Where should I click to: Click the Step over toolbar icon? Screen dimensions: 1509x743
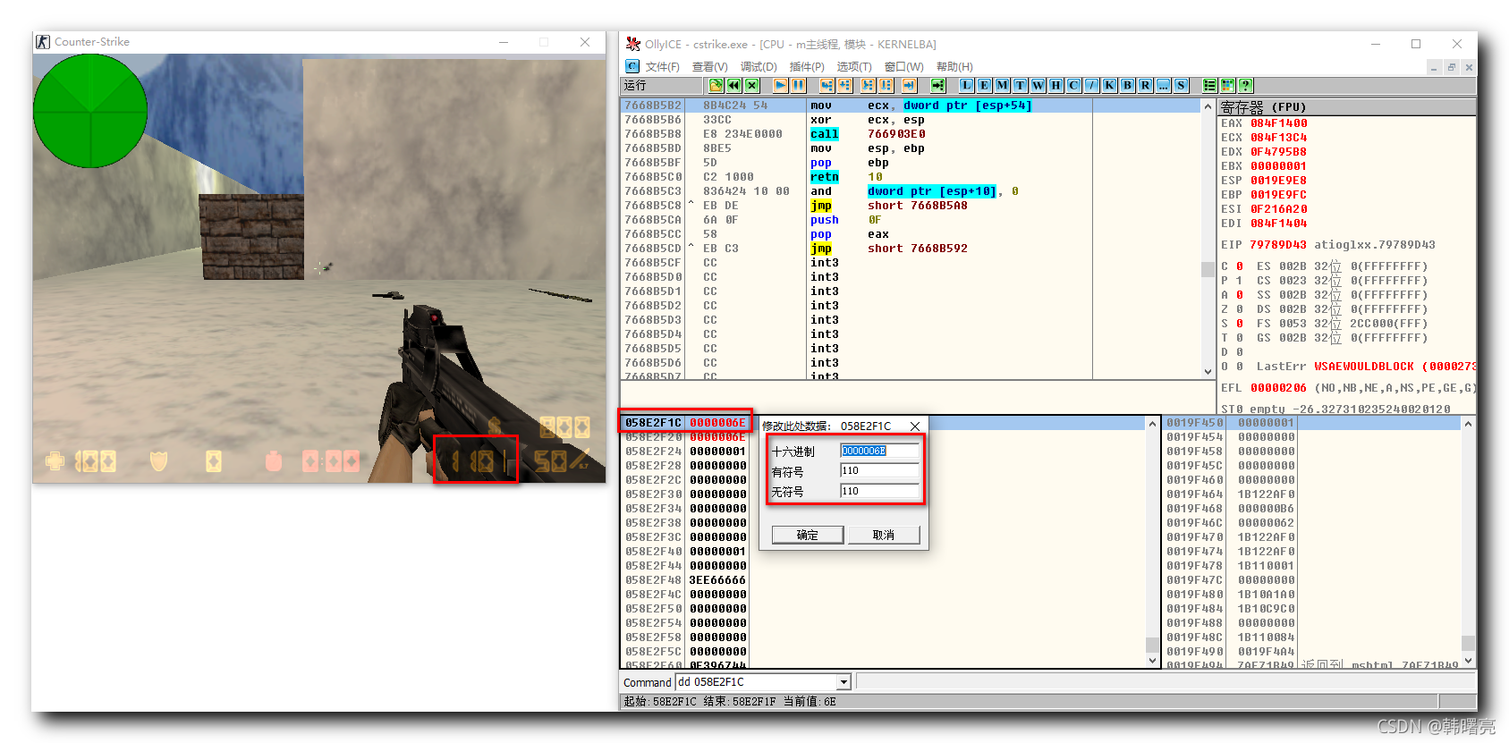(x=844, y=85)
